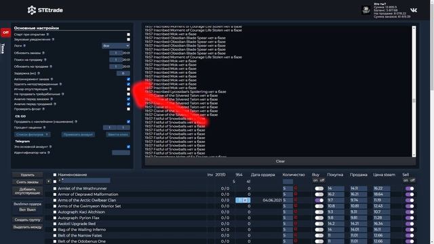
Task: Show help for Это основной аккаунт
Action: (x=50, y=146)
